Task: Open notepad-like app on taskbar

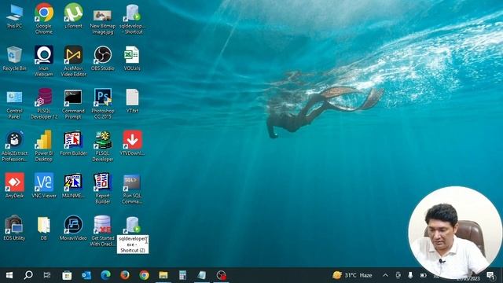Action: [202, 275]
